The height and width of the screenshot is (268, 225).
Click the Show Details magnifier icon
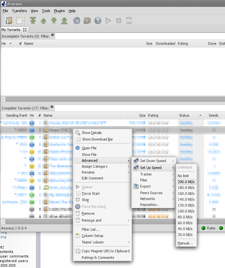78,133
